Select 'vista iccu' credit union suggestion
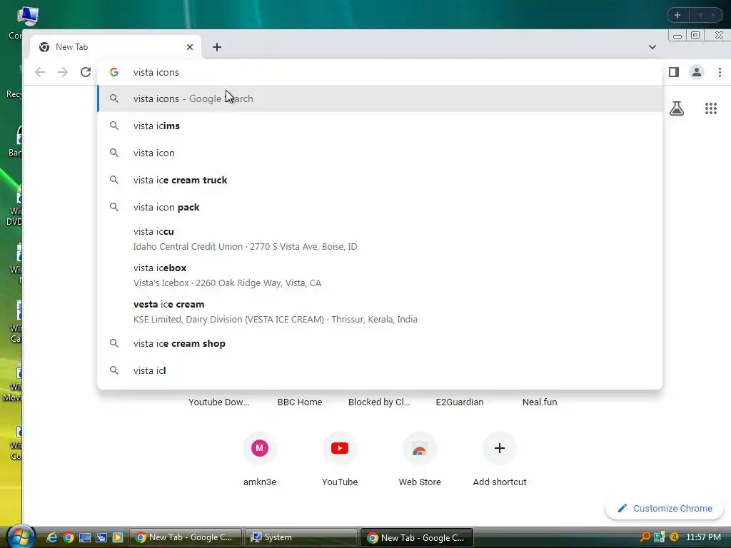Image resolution: width=731 pixels, height=548 pixels. click(x=380, y=238)
